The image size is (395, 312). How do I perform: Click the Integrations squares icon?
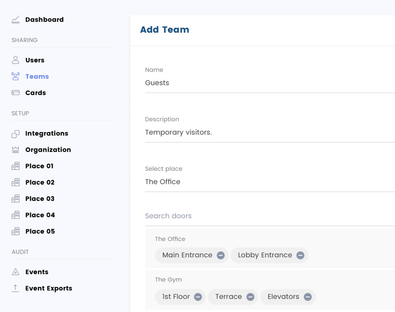click(15, 134)
